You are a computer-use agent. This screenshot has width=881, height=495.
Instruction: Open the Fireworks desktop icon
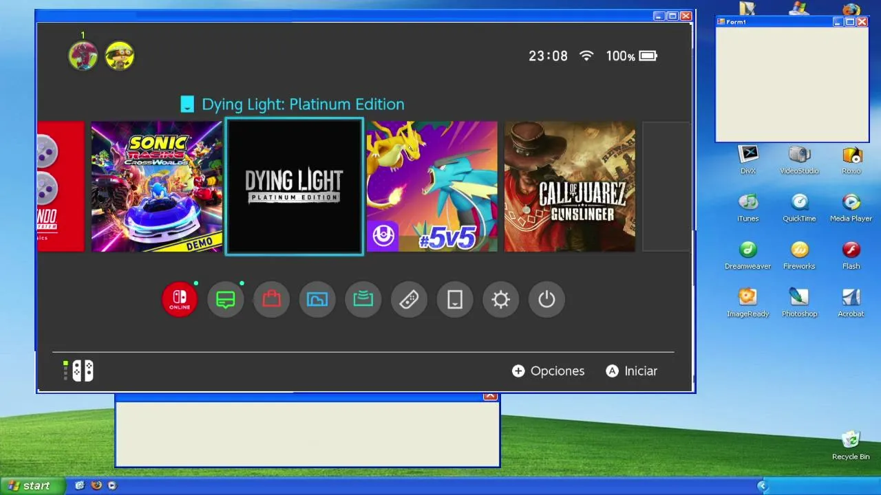[799, 256]
